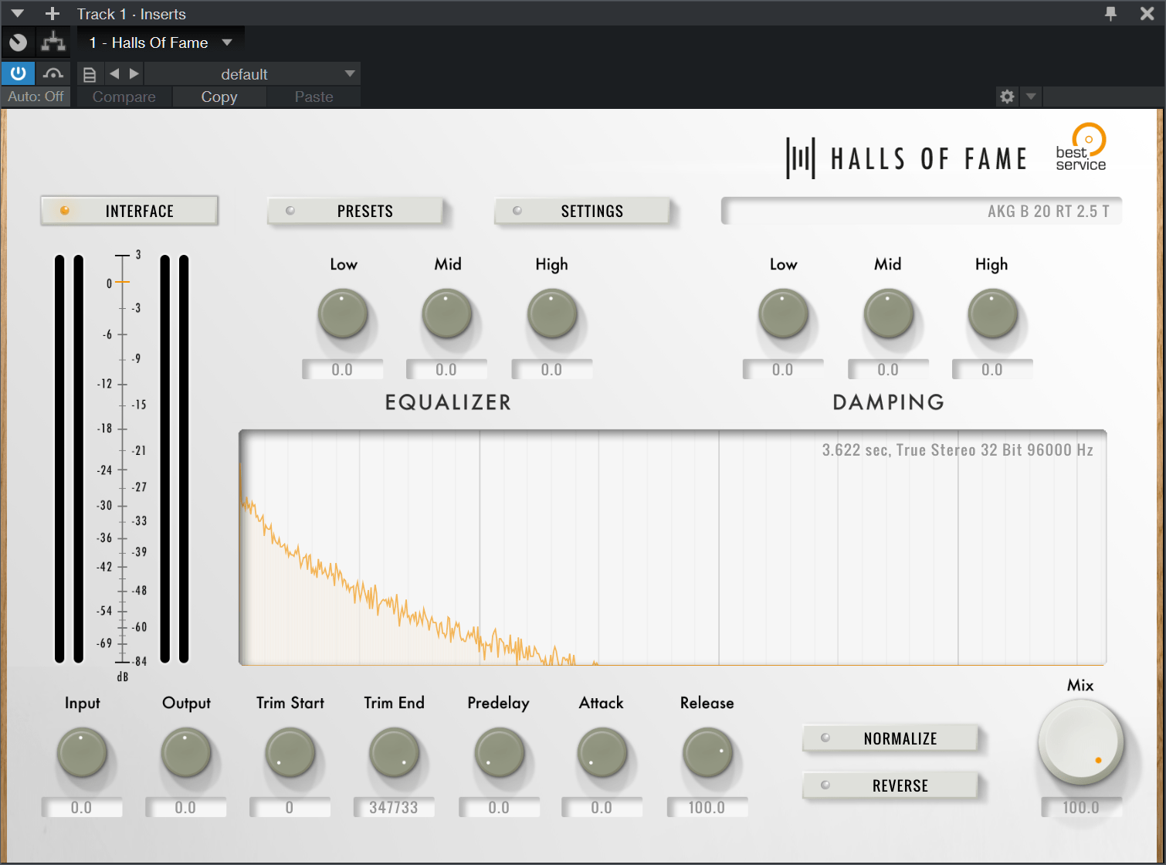Click the Release knob
Viewport: 1166px width, 865px height.
tap(707, 752)
